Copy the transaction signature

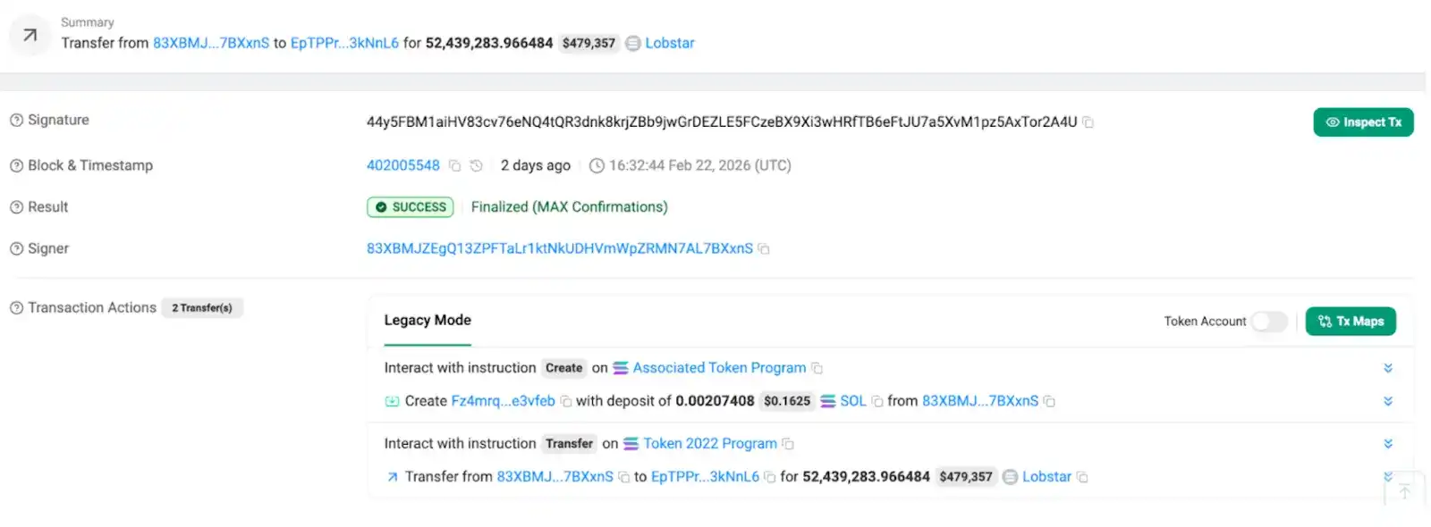(x=1088, y=122)
